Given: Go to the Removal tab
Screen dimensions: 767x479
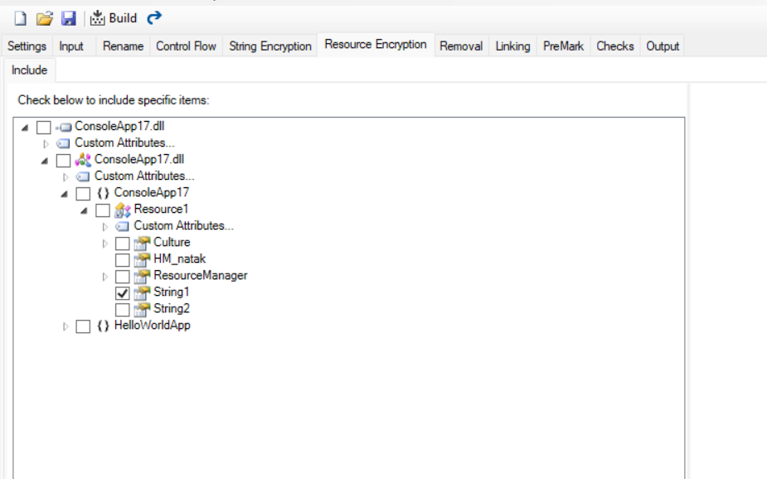Looking at the screenshot, I should tap(461, 46).
